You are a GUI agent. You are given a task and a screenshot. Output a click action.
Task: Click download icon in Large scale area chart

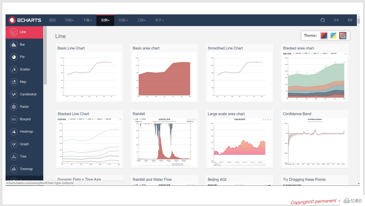coord(270,119)
